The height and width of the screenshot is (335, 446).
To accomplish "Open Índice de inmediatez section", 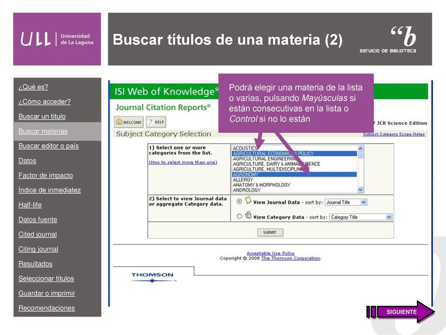I will tap(50, 190).
